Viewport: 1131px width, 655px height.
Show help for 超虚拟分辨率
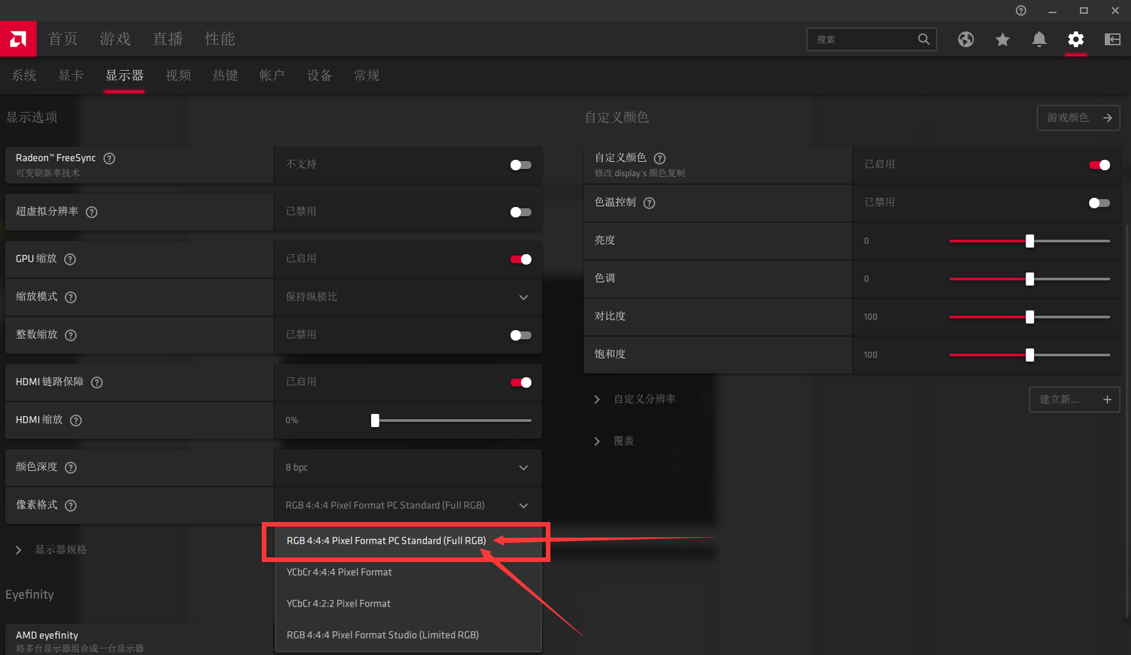pyautogui.click(x=92, y=212)
